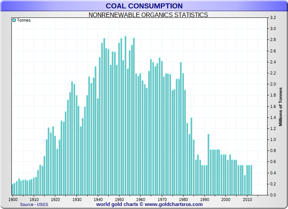Click the Tonnes legend label
Screen dimensions: 288x209
tap(24, 20)
